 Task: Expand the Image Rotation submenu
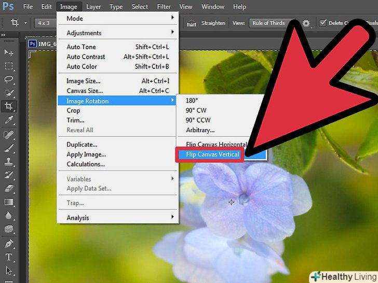(x=117, y=101)
